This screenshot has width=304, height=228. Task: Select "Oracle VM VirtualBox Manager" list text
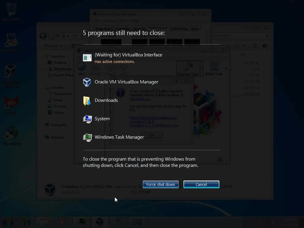pyautogui.click(x=126, y=82)
